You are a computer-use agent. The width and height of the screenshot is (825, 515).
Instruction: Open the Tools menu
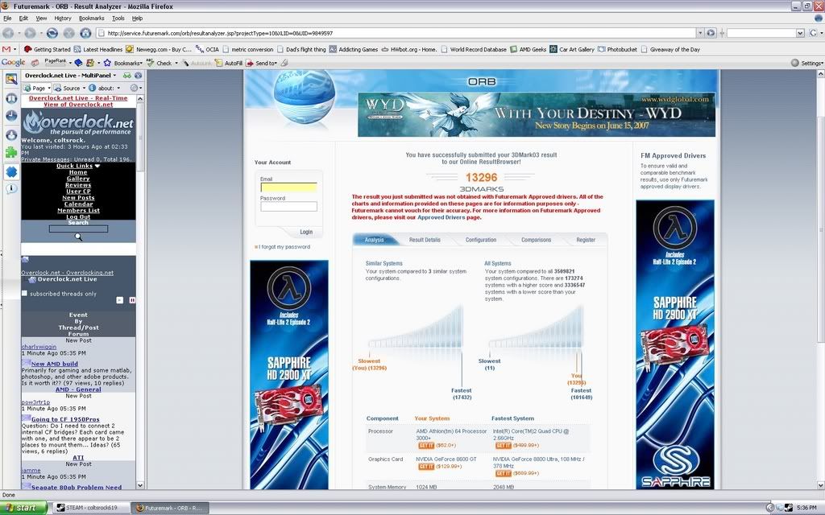tap(118, 18)
